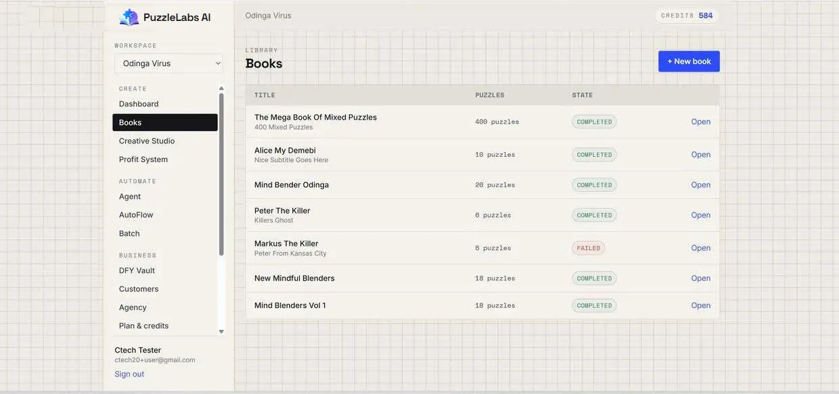The image size is (839, 394).
Task: Open Creative Studio from the sidebar
Action: [x=147, y=141]
